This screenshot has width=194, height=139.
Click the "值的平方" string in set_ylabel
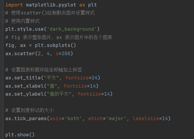59,94
